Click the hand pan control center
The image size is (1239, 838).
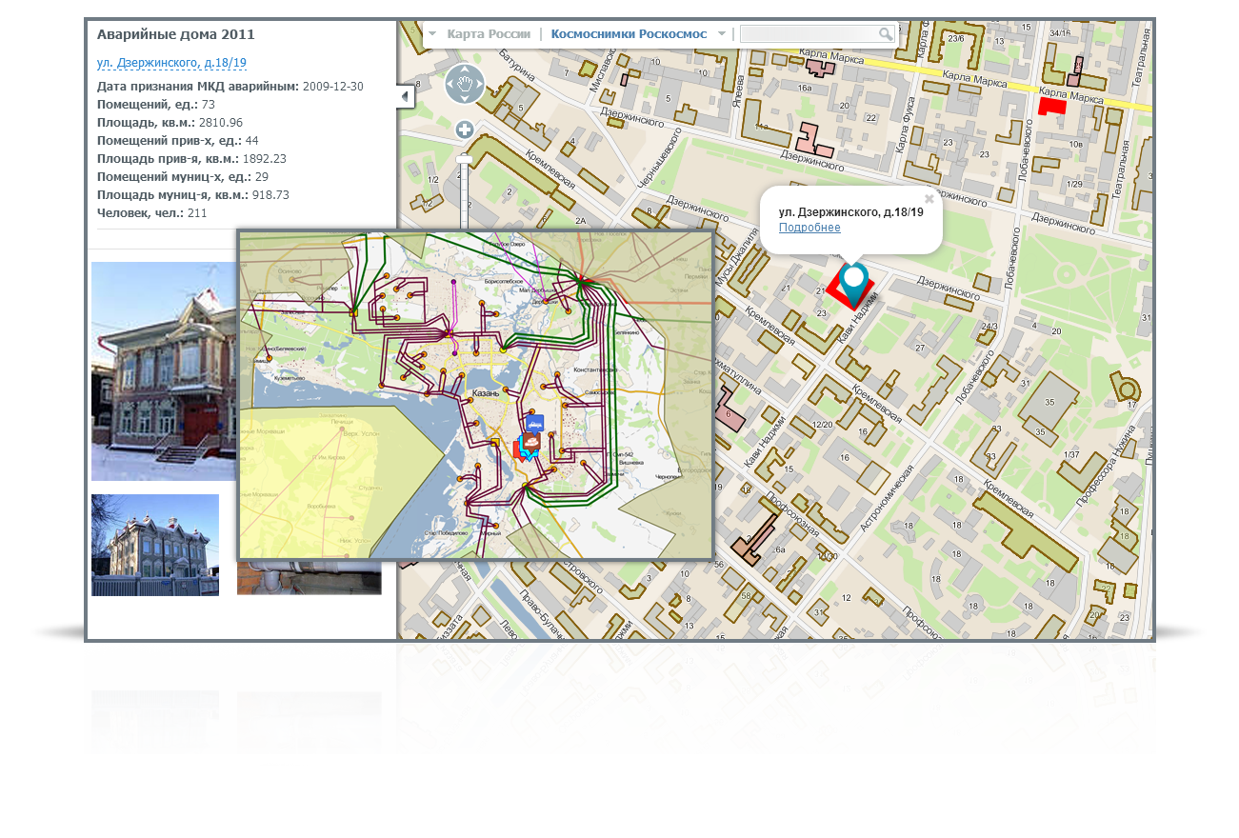465,85
